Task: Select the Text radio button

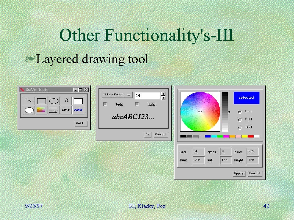Action: coord(240,128)
